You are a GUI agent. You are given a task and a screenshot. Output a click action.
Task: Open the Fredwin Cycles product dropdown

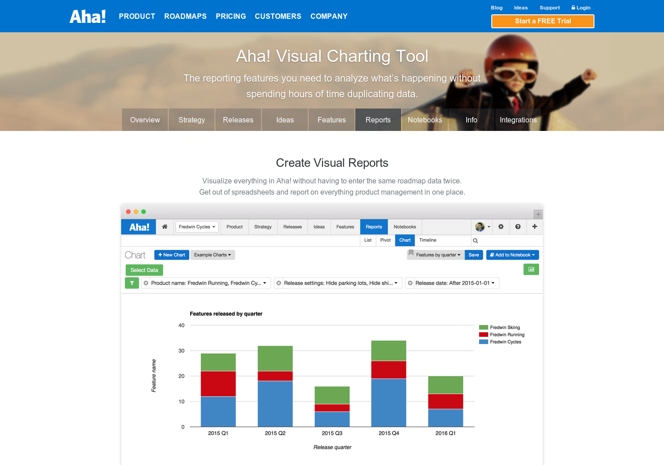[197, 227]
